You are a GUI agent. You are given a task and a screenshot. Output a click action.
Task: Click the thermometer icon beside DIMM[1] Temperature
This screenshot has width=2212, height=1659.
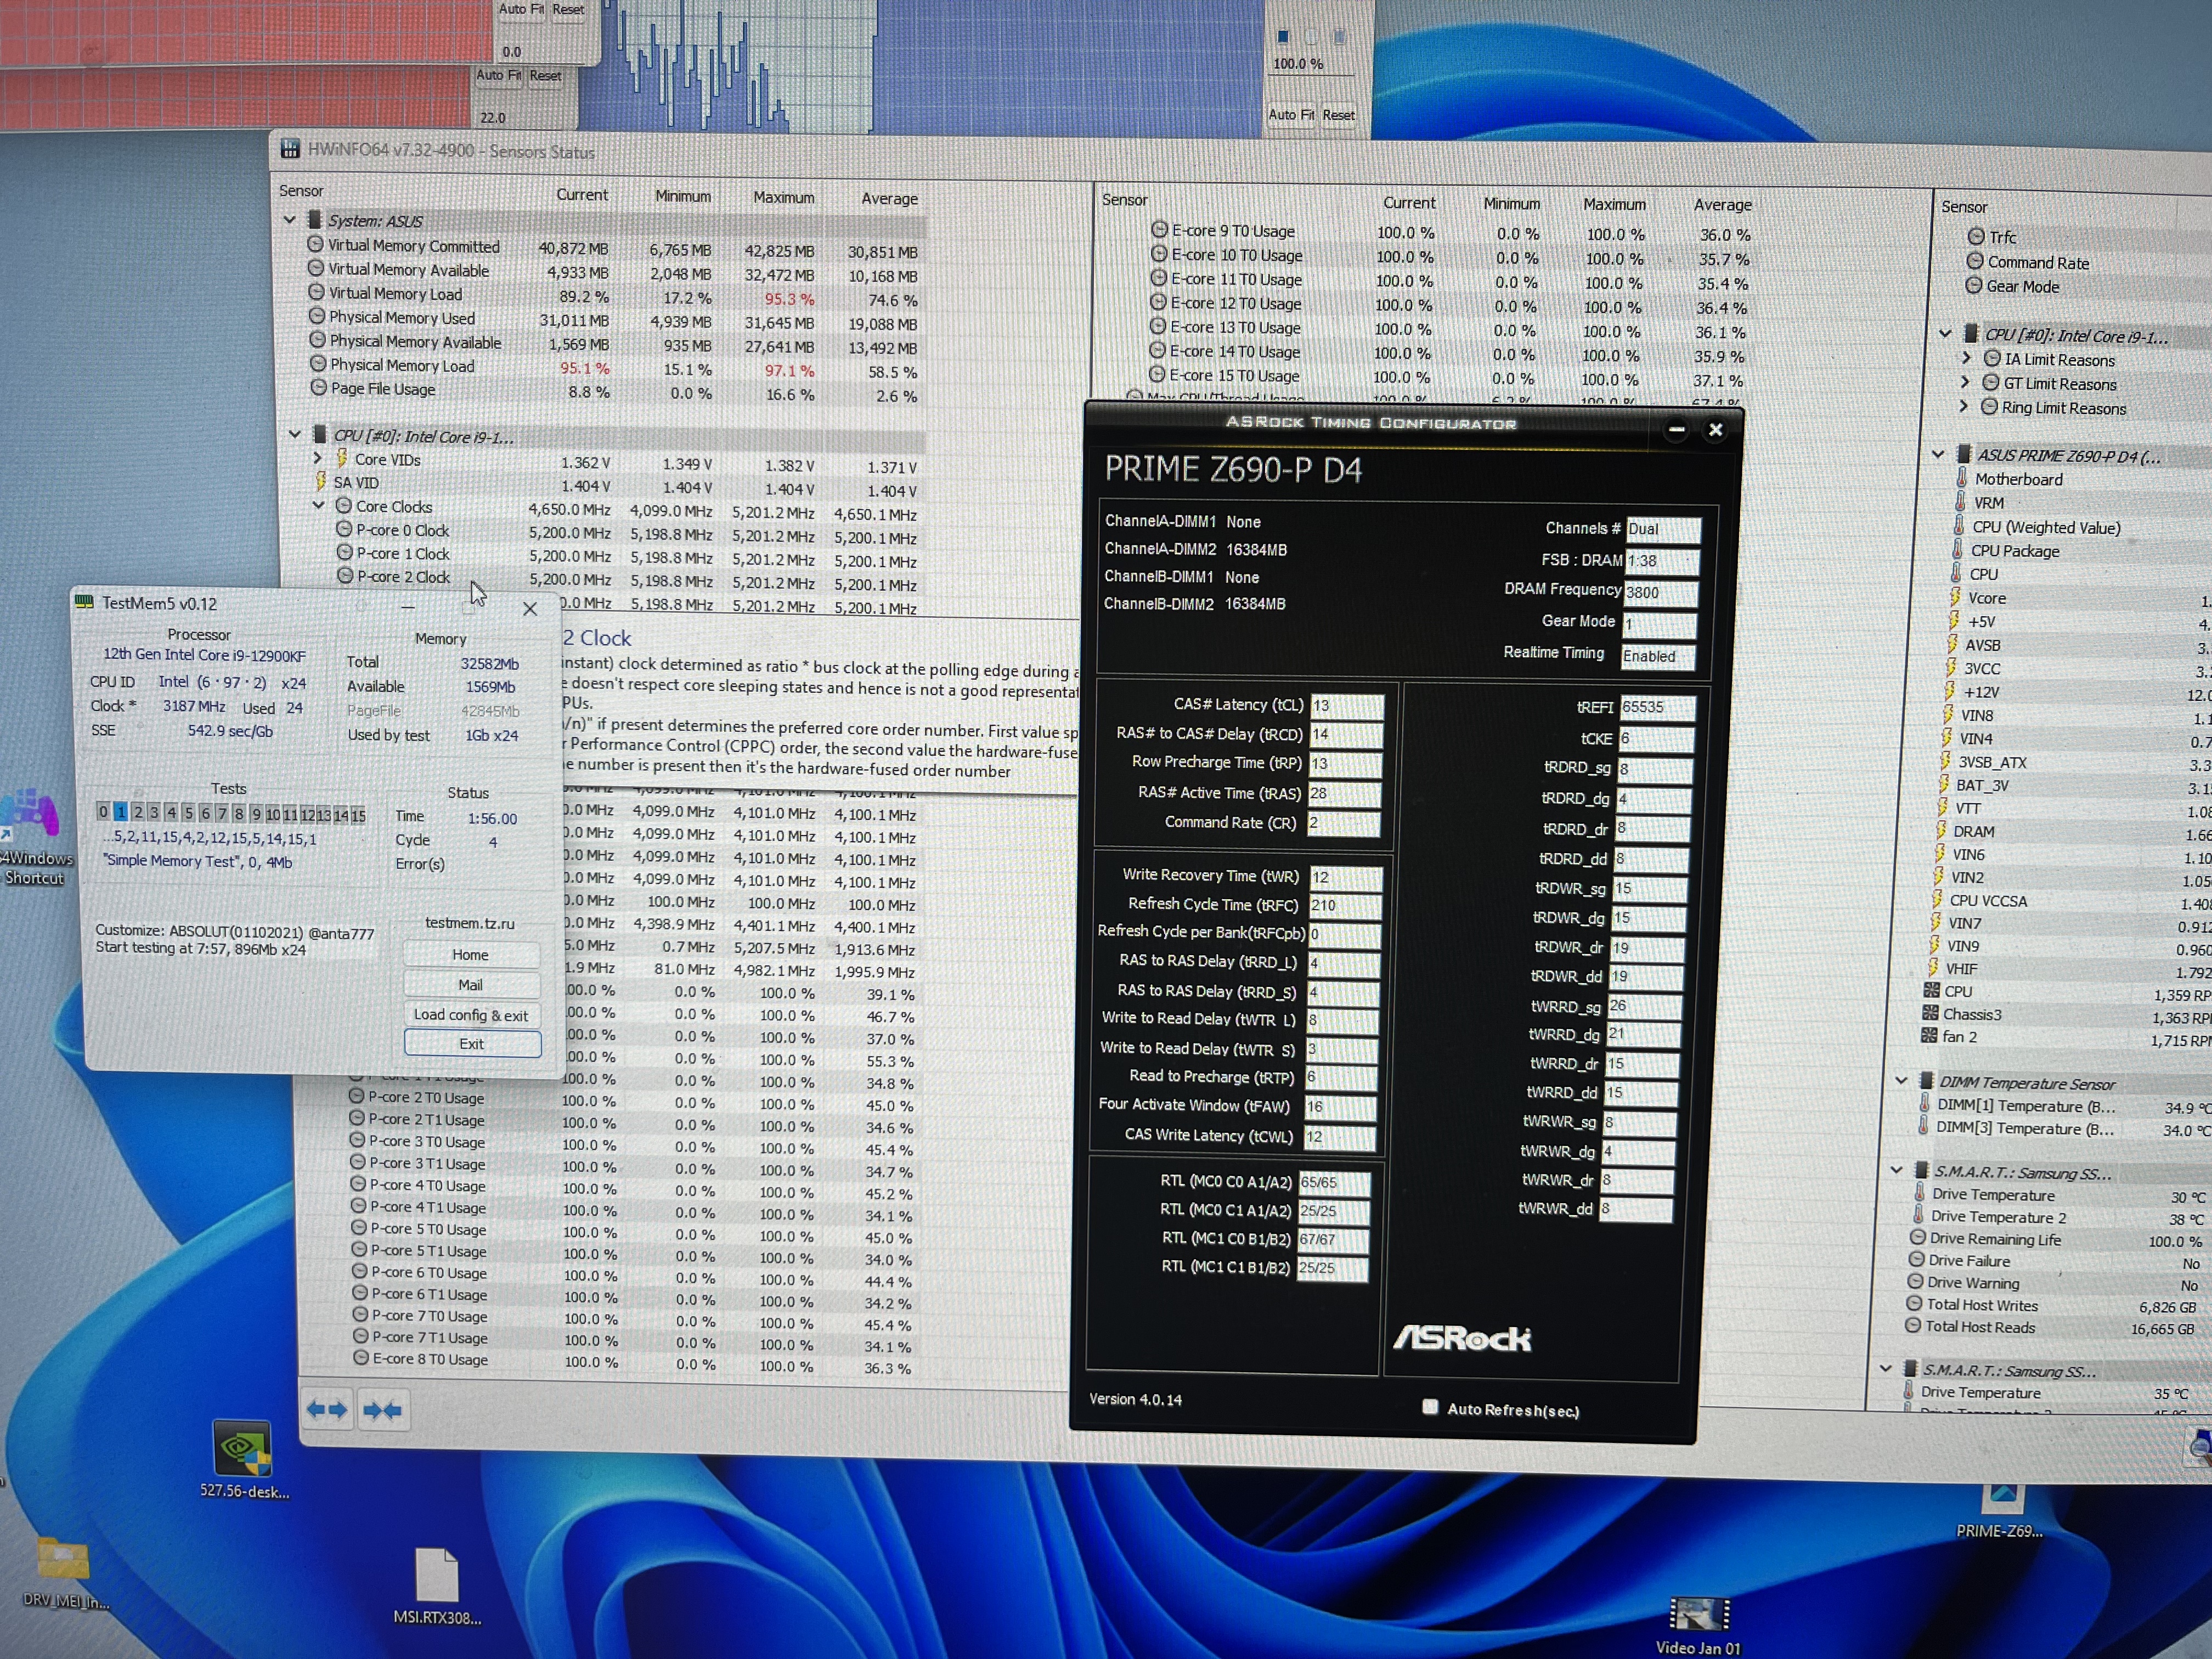[x=1924, y=1104]
